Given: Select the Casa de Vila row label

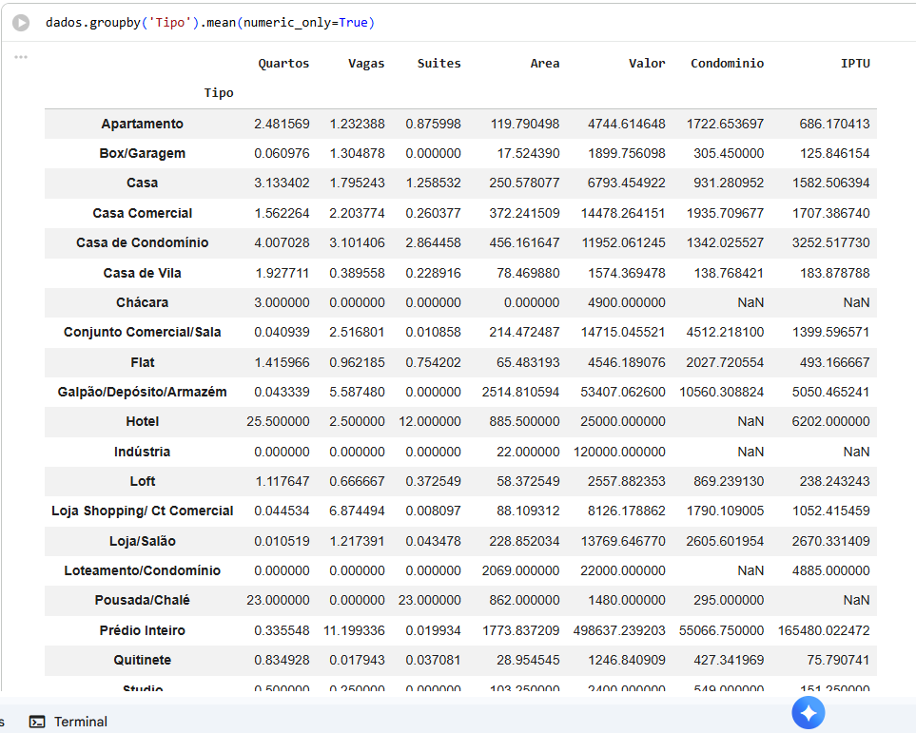Looking at the screenshot, I should click(x=142, y=273).
